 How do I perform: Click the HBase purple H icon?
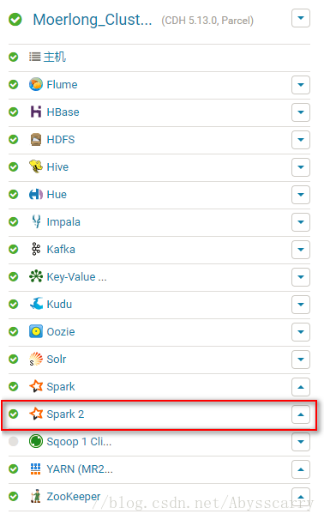[x=36, y=112]
